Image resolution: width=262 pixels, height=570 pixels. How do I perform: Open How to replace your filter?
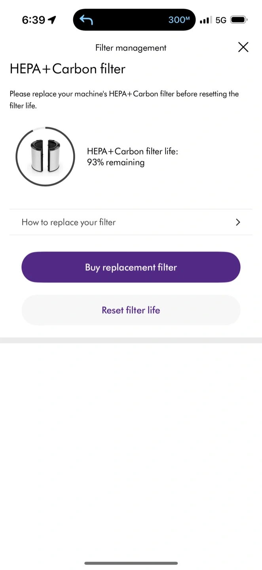pyautogui.click(x=68, y=222)
